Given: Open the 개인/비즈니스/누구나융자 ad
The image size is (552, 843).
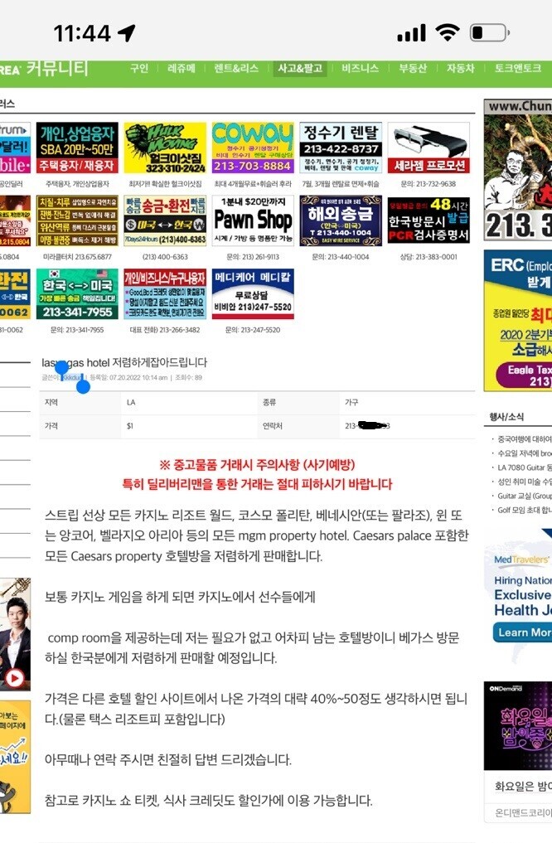Looking at the screenshot, I should tap(165, 294).
